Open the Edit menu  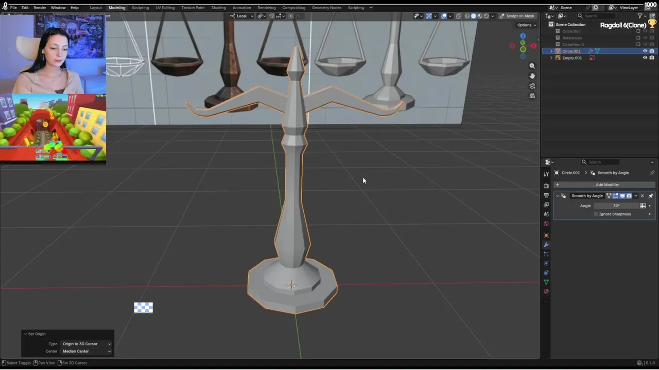[x=25, y=8]
